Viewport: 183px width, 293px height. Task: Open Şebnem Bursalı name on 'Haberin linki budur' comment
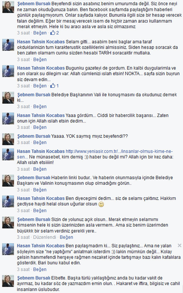point(33,178)
